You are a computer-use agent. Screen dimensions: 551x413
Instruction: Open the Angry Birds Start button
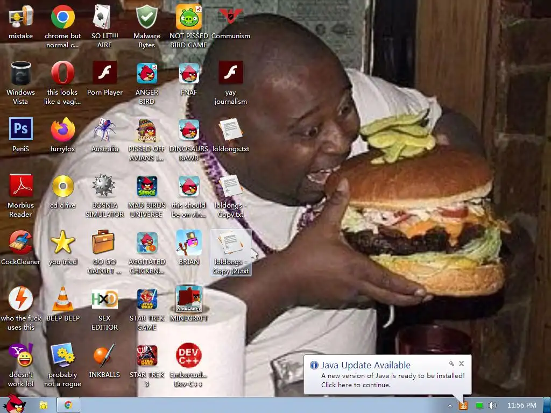[x=15, y=404]
